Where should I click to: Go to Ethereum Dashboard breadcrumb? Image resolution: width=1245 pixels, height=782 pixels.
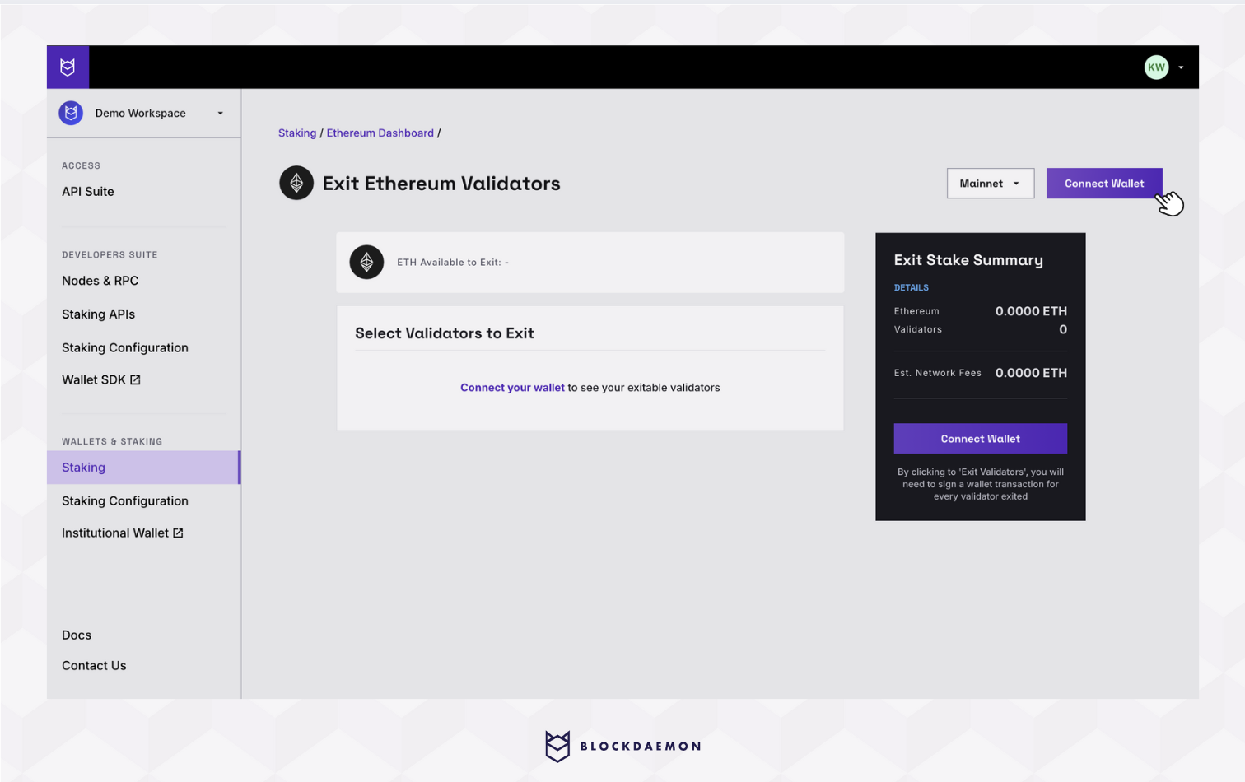click(380, 133)
